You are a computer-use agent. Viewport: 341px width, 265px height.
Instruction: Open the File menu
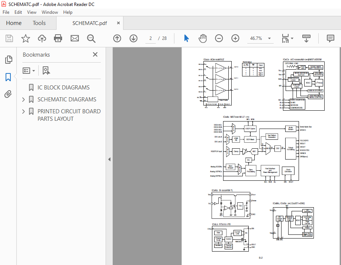tap(6, 12)
